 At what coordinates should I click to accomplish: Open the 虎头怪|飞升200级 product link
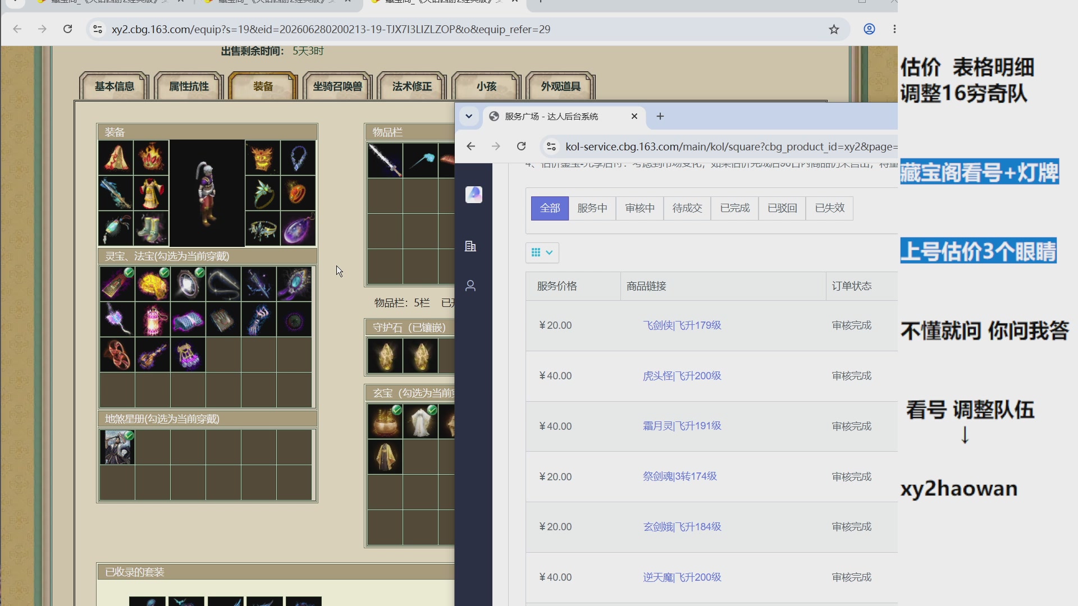(682, 376)
